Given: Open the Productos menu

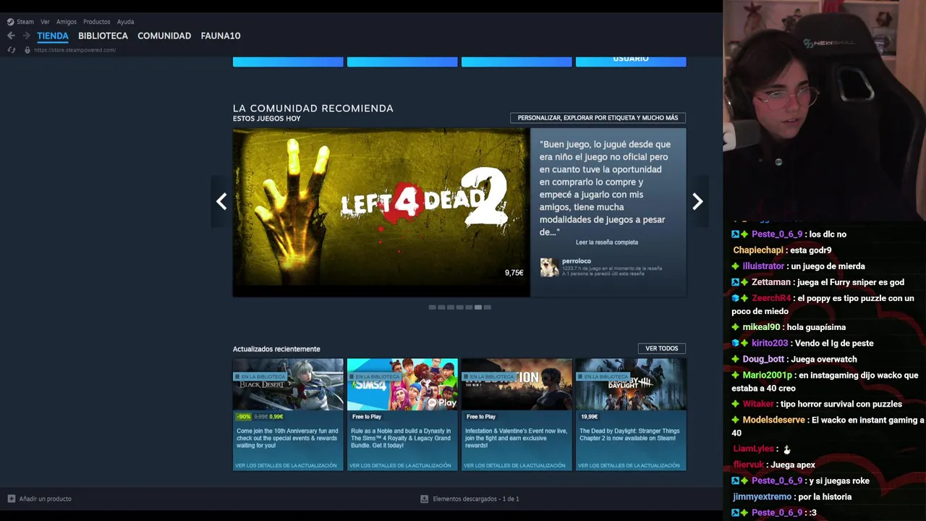Looking at the screenshot, I should [96, 22].
